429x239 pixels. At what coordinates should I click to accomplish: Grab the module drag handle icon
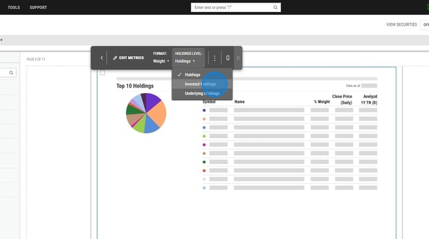(x=238, y=58)
